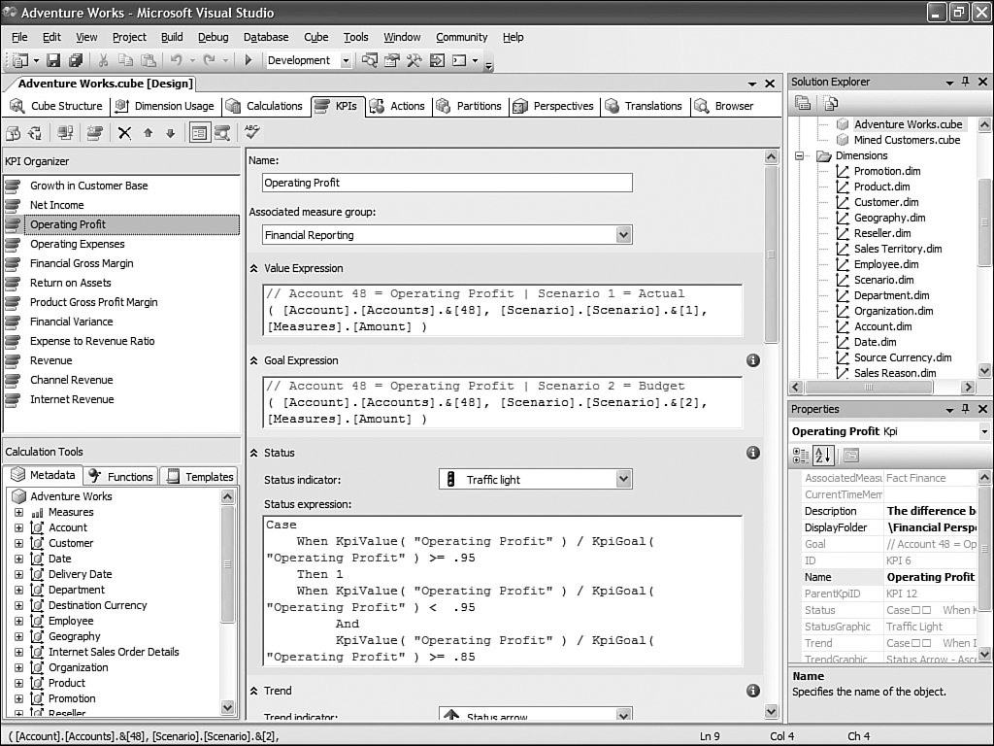Click the Paste toolbar icon
Image resolution: width=994 pixels, height=746 pixels.
pos(149,60)
